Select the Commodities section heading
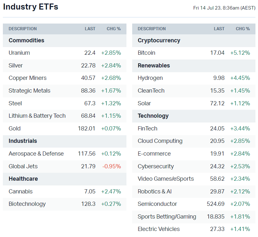 pyautogui.click(x=26, y=40)
